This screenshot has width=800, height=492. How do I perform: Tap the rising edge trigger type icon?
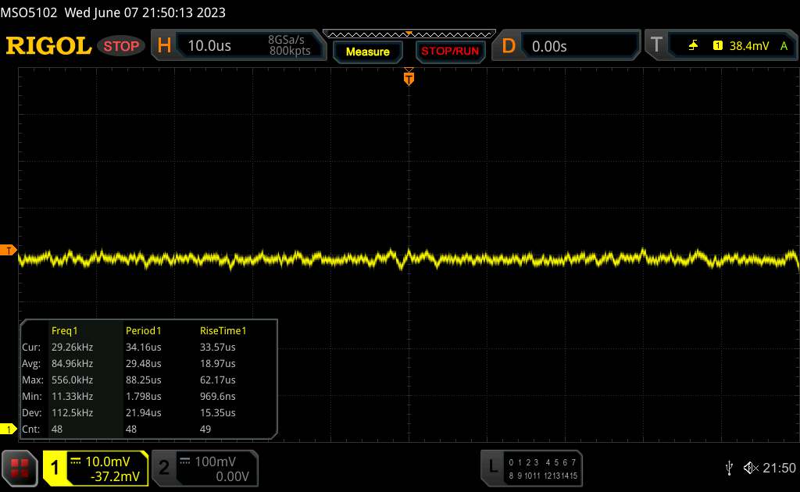pyautogui.click(x=693, y=46)
